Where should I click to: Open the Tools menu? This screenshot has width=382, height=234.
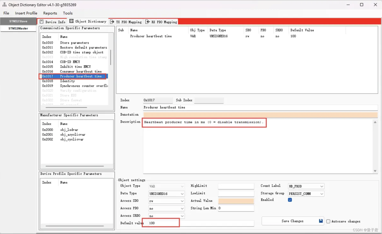click(x=68, y=13)
